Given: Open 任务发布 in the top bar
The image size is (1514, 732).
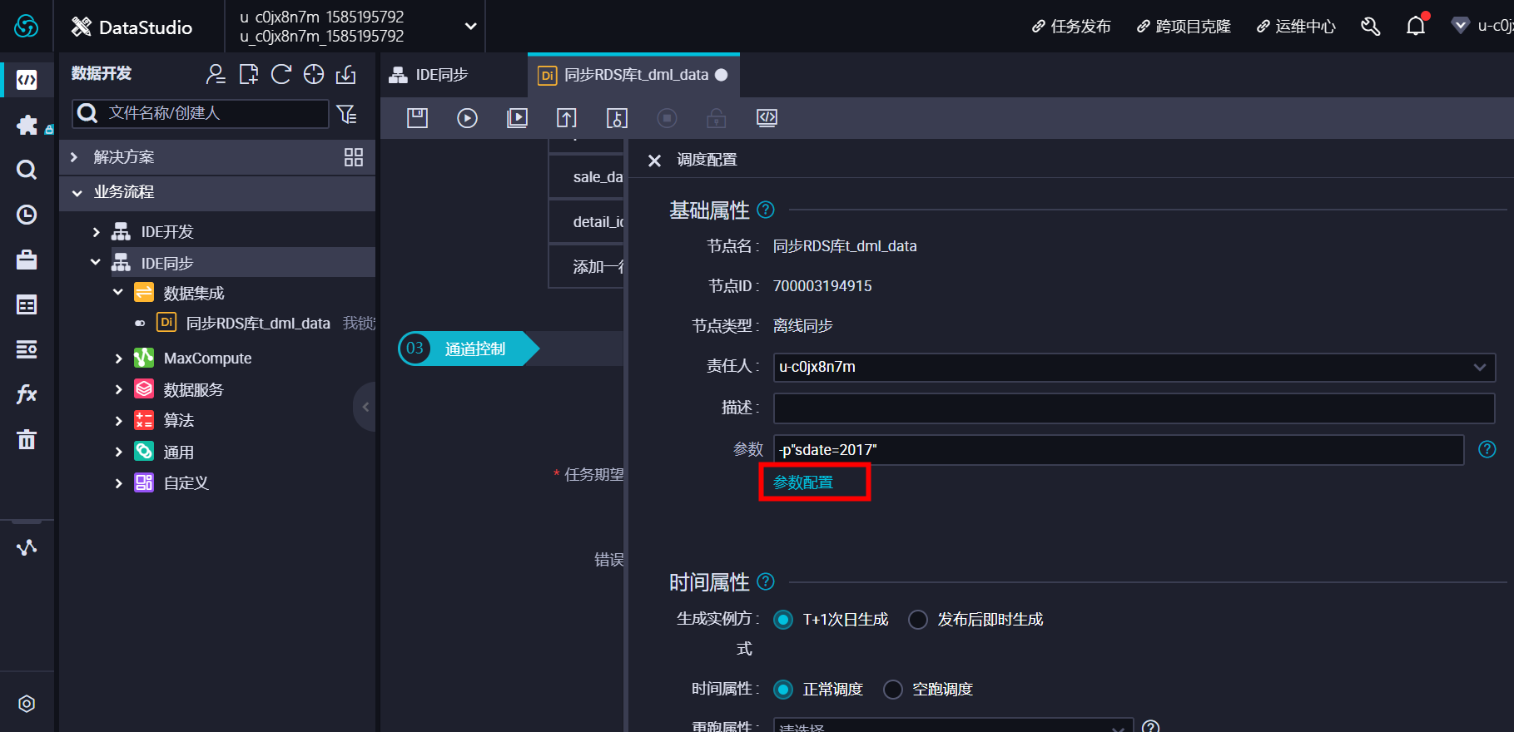Looking at the screenshot, I should (1071, 27).
